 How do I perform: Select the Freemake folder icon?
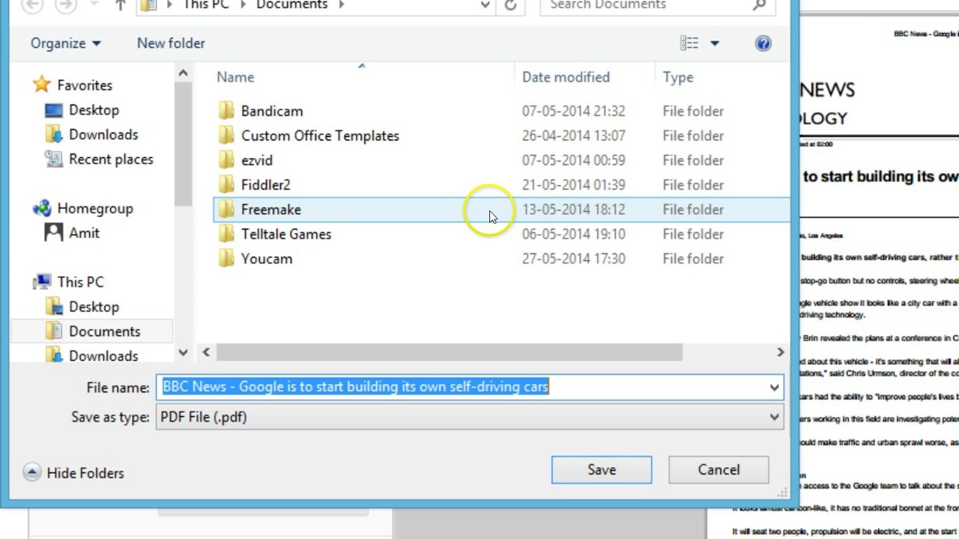click(x=227, y=210)
